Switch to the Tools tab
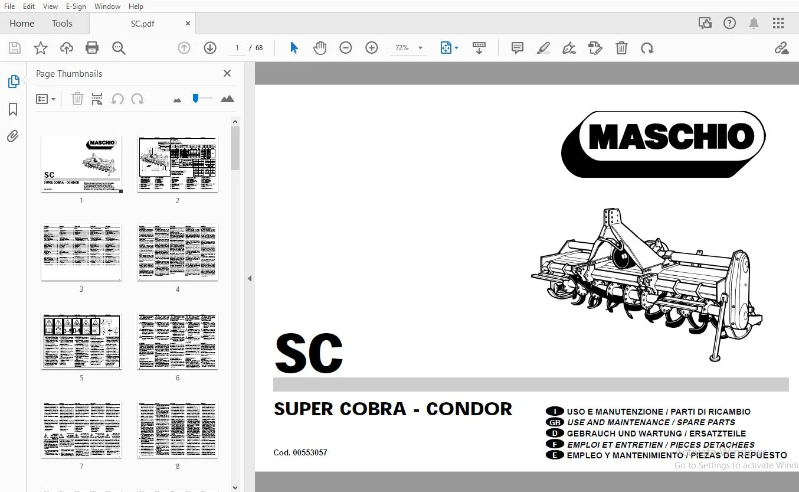The width and height of the screenshot is (799, 492). 62,24
